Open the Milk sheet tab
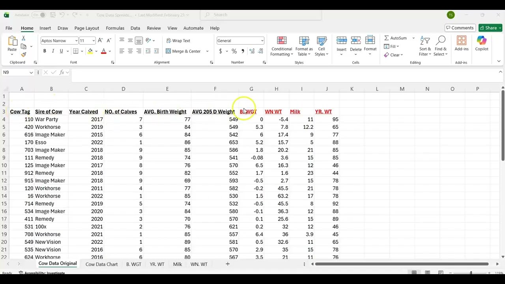 click(x=178, y=264)
